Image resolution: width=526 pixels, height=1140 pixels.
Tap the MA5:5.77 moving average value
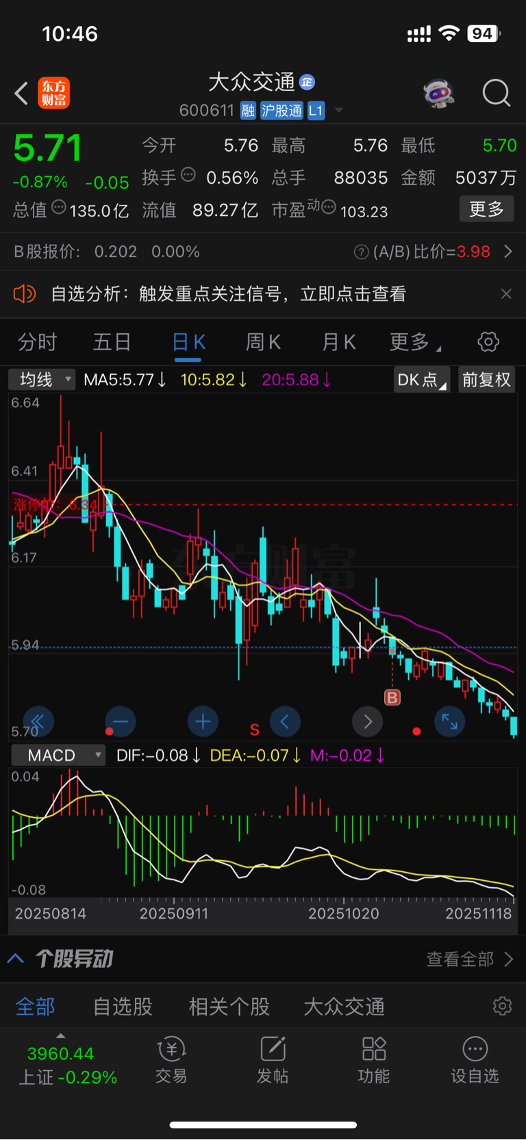[x=125, y=380]
